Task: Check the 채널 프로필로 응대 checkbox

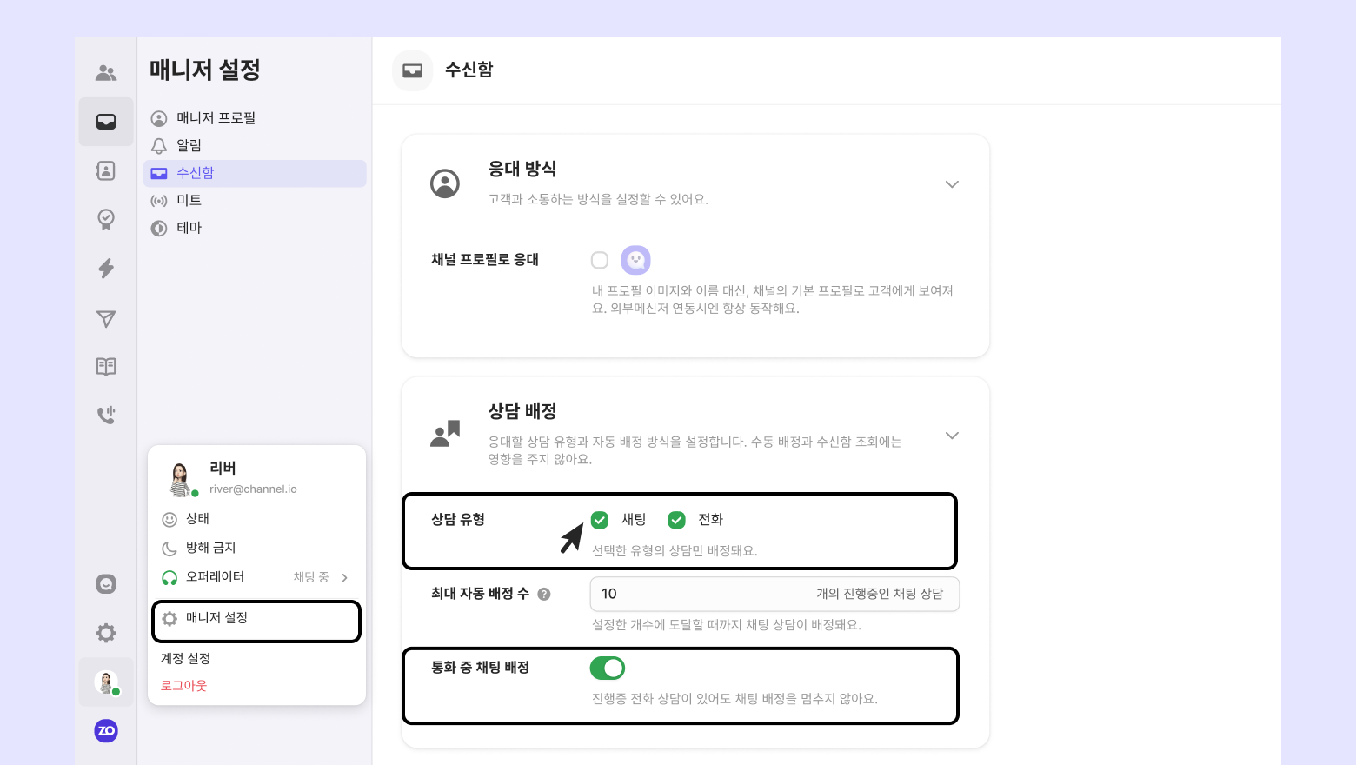Action: click(x=600, y=260)
